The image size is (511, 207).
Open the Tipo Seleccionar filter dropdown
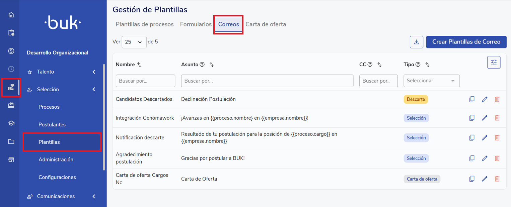click(431, 81)
